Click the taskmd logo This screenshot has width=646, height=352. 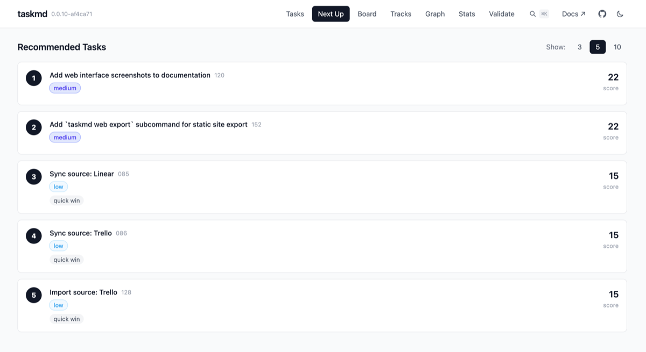[x=31, y=13]
